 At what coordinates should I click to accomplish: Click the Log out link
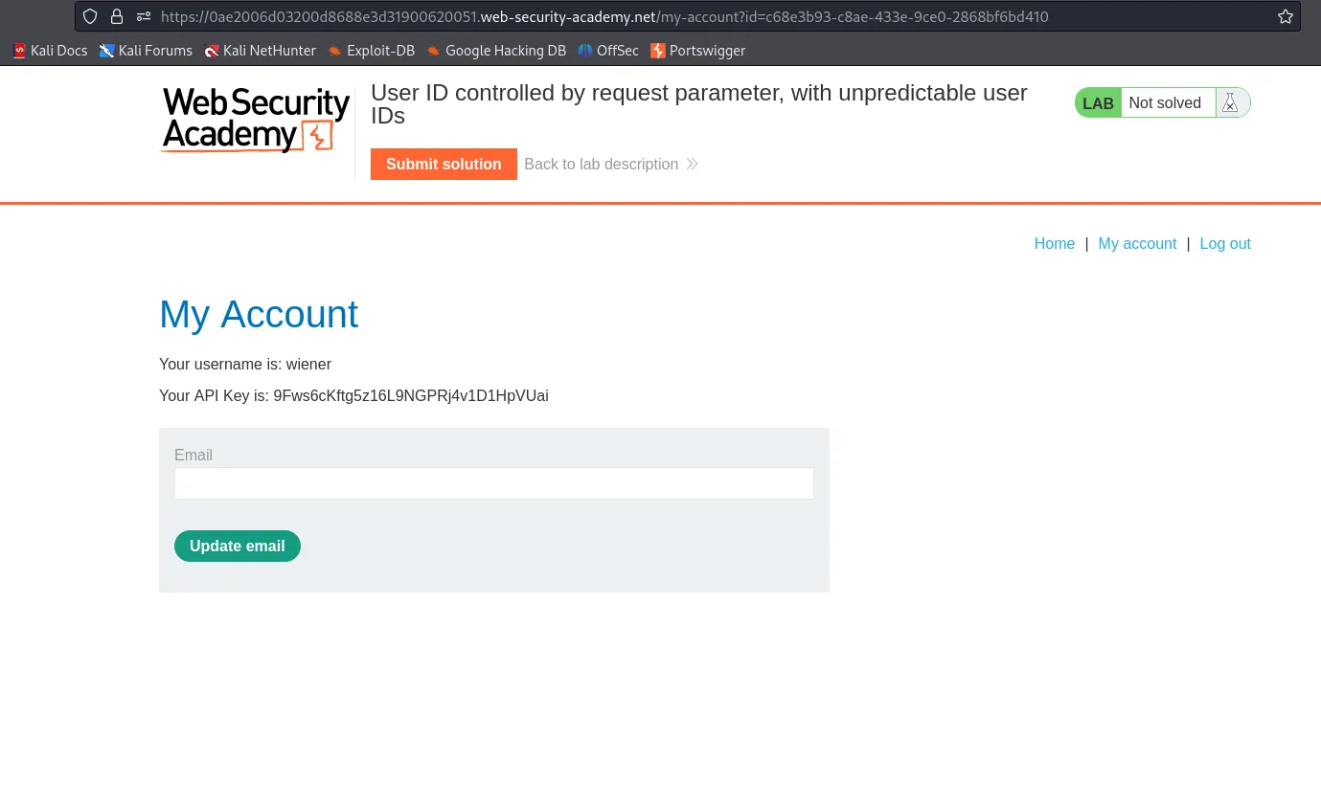point(1225,243)
